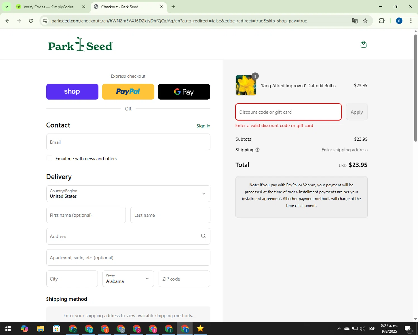The width and height of the screenshot is (418, 335).
Task: Click the Apartment, suite, etc. field
Action: tap(128, 257)
